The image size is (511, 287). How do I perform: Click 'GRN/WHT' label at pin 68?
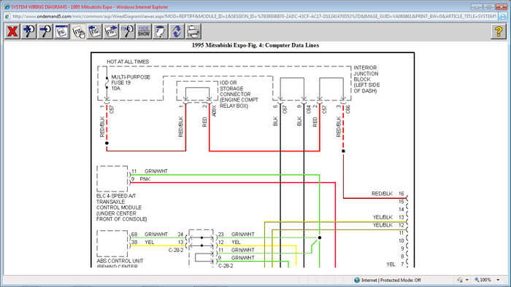156,235
